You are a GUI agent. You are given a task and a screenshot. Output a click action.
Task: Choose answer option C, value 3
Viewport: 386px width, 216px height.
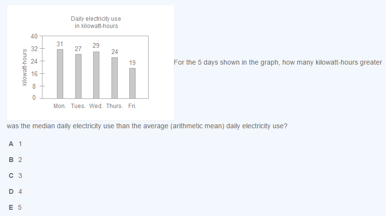(x=15, y=175)
